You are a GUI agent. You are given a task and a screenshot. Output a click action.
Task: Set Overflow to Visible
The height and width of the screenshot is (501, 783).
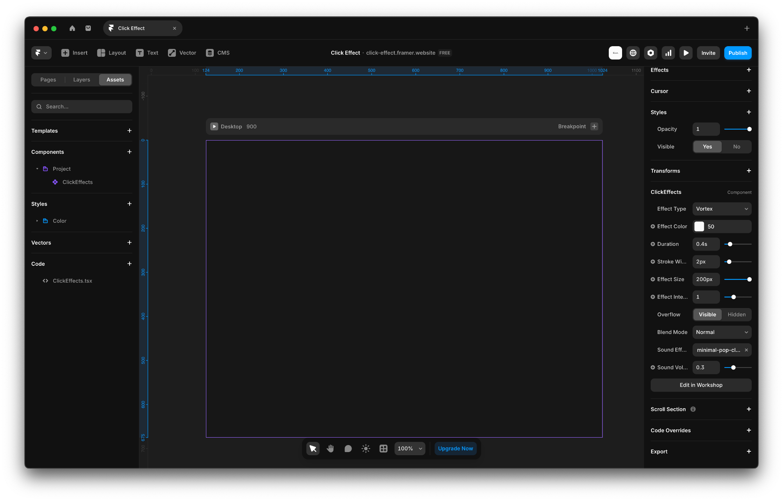click(x=707, y=315)
